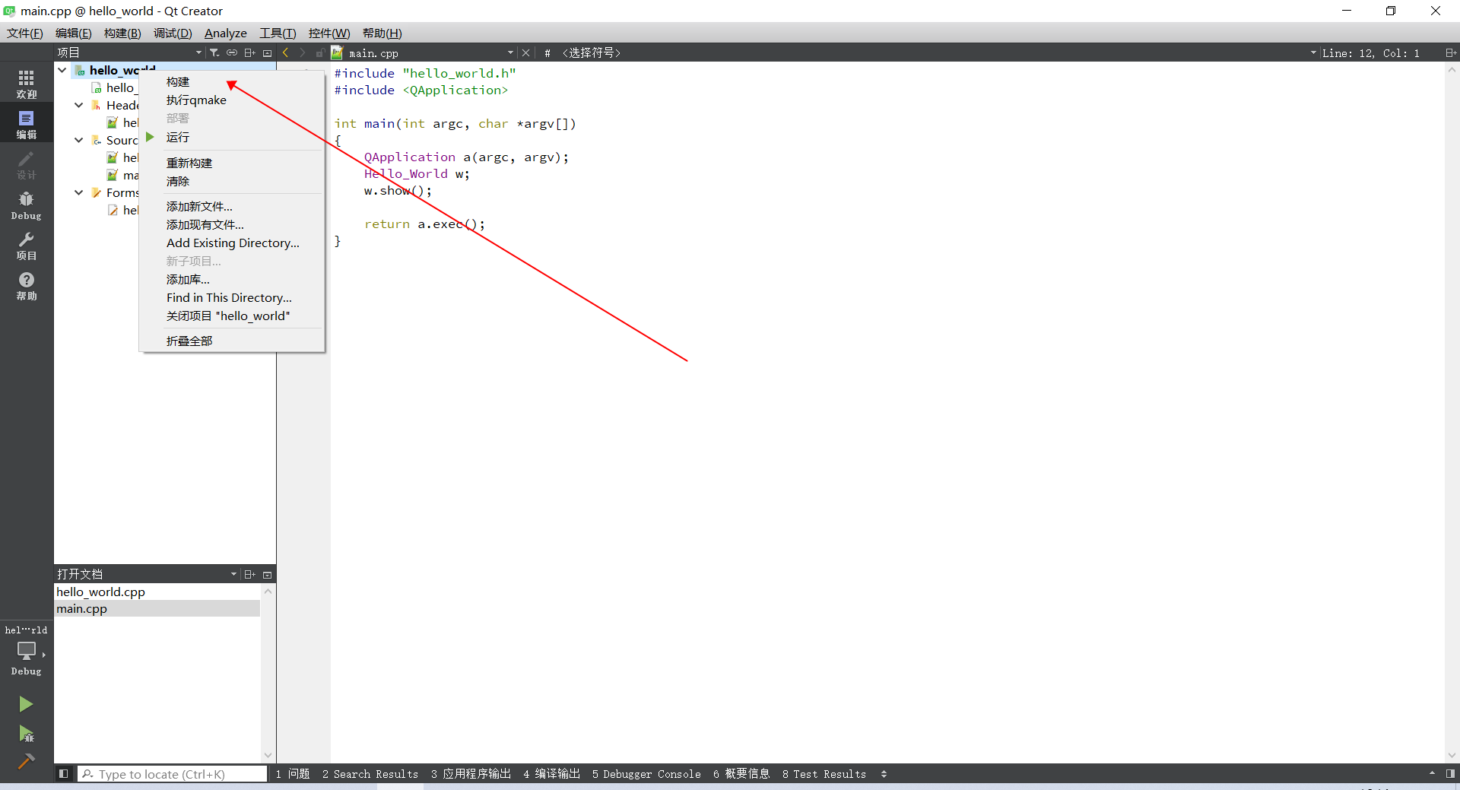The height and width of the screenshot is (790, 1460).
Task: Open the 欢迎 (Welcome) mode
Action: click(27, 84)
